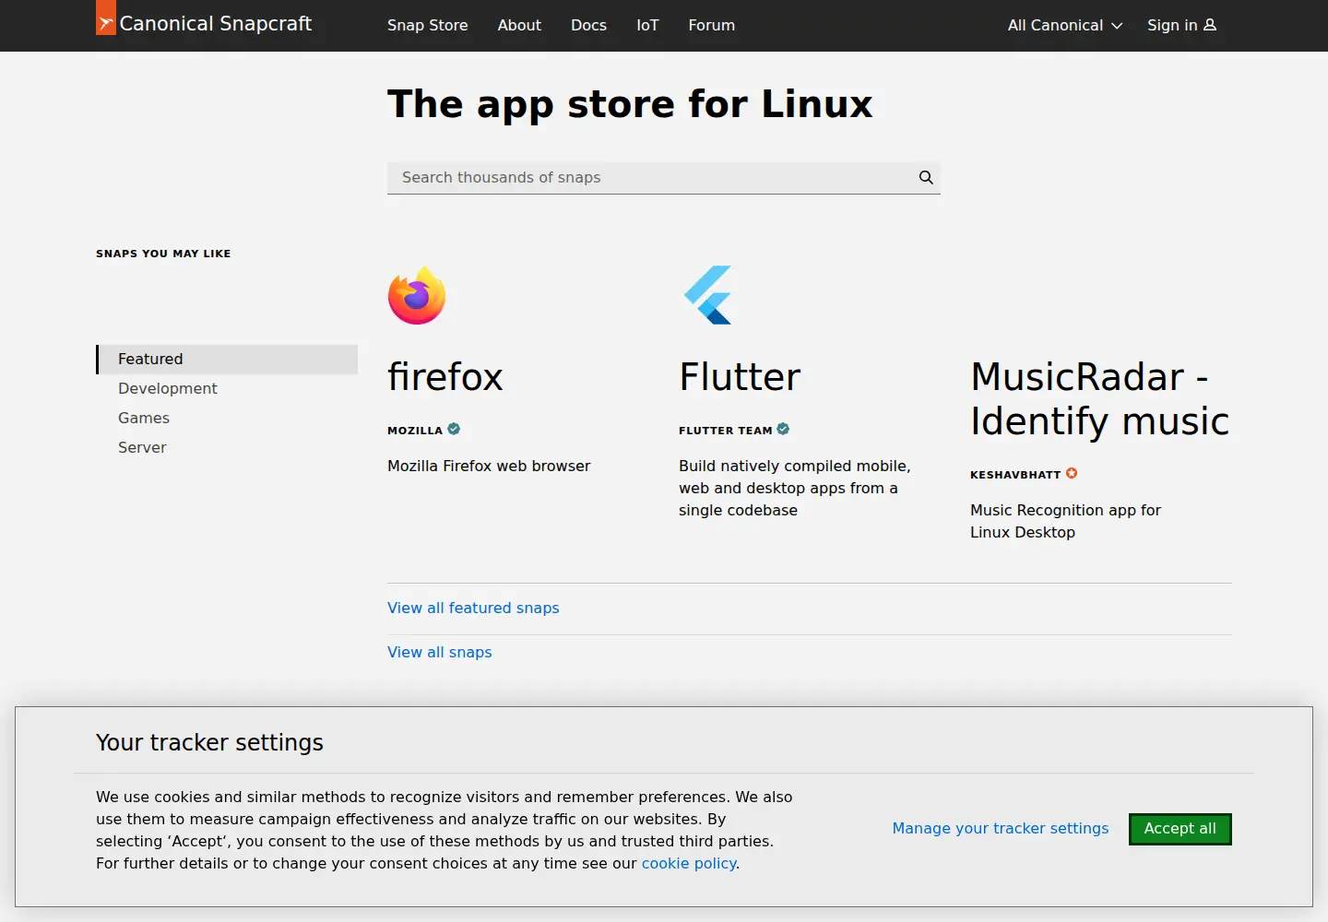The image size is (1328, 922).
Task: Click the Music Recognition app description
Action: [1065, 522]
